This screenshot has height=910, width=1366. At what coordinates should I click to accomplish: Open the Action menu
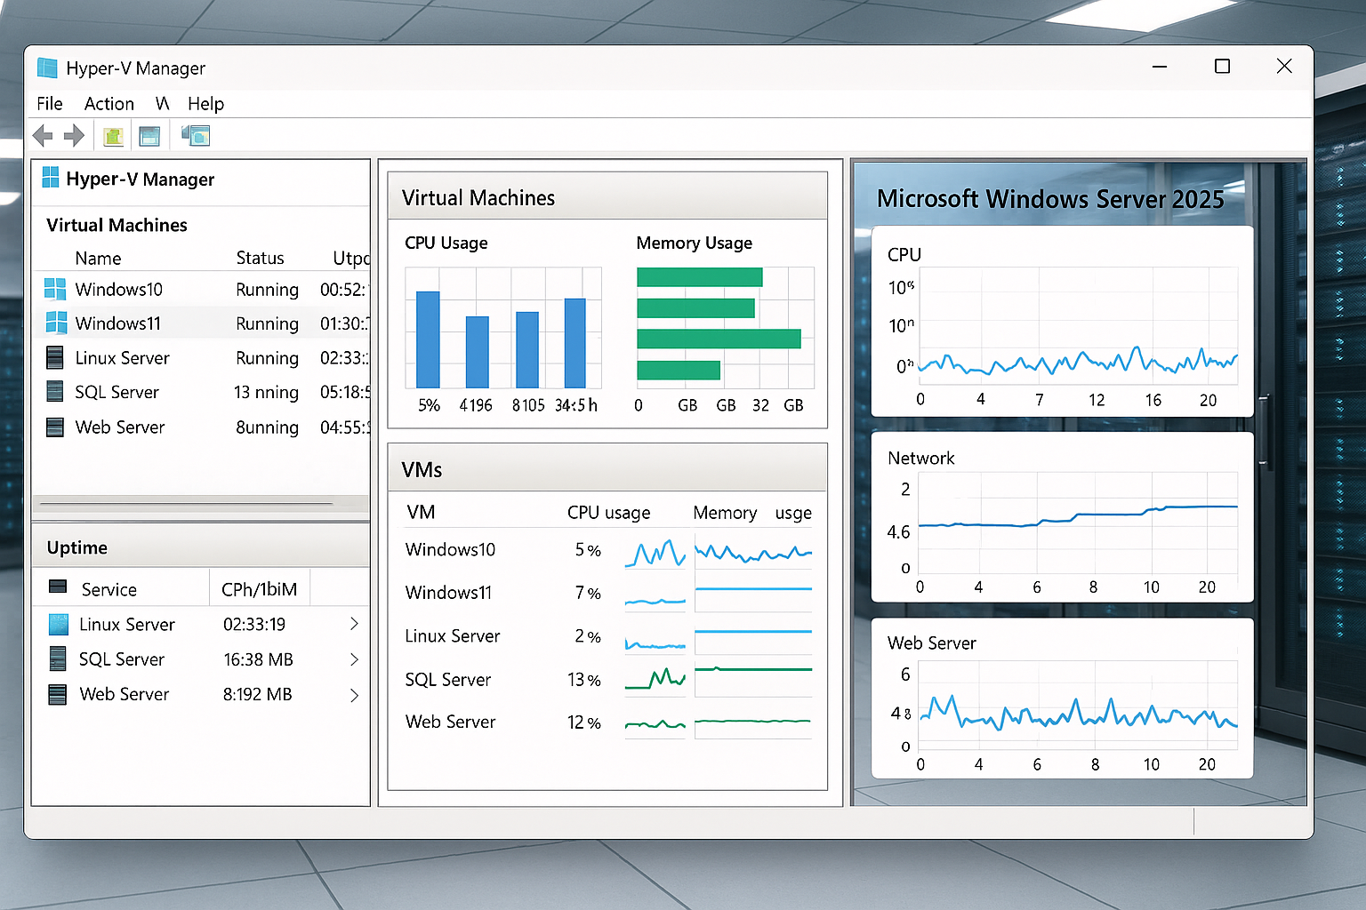(x=108, y=104)
